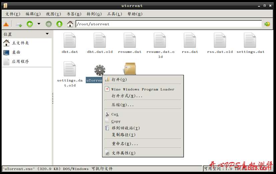
Task: Choose 压缩(M)... in context menu
Action: 143,105
